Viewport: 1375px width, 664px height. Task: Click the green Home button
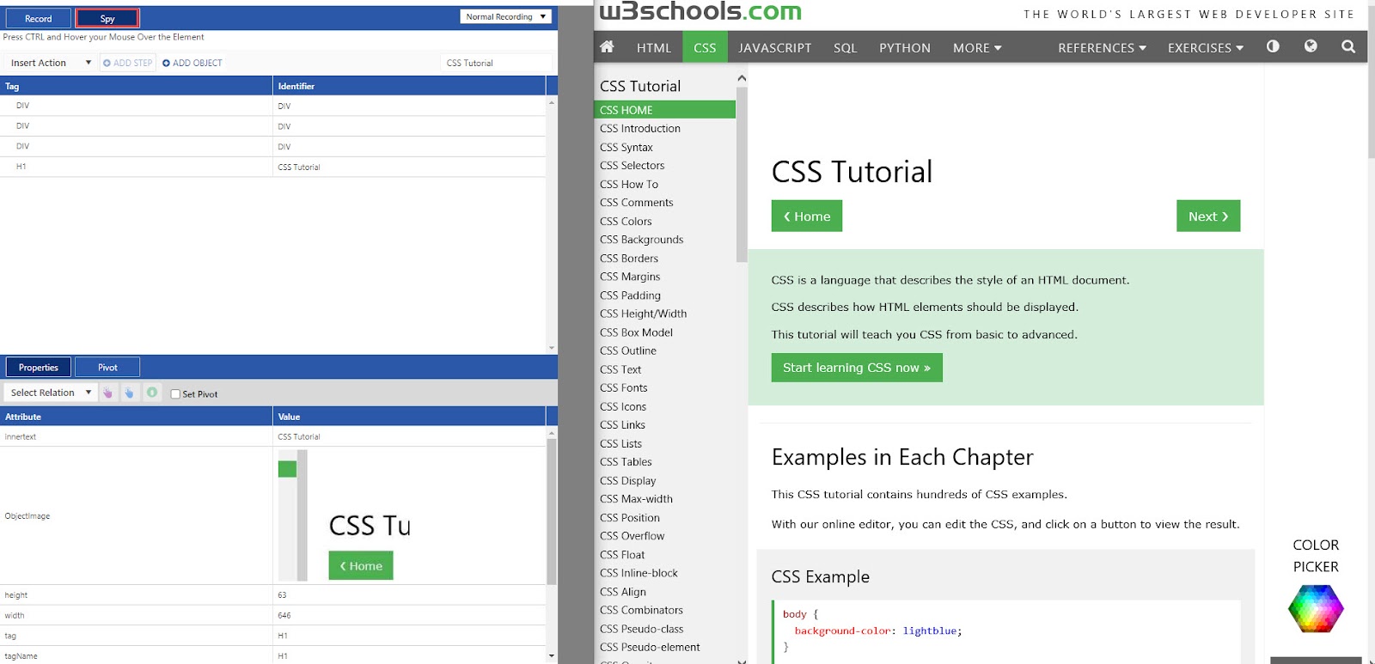[x=806, y=216]
